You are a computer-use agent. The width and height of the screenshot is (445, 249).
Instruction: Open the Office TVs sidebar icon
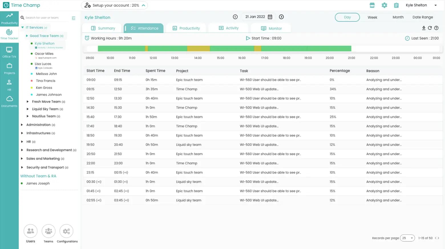tap(9, 52)
